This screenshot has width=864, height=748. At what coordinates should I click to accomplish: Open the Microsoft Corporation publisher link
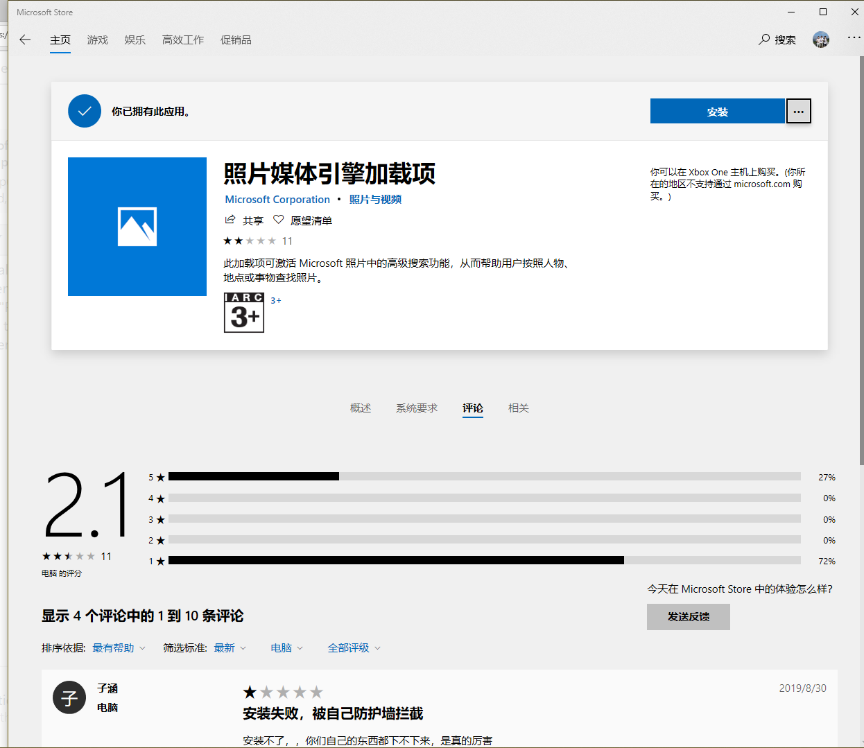click(277, 200)
